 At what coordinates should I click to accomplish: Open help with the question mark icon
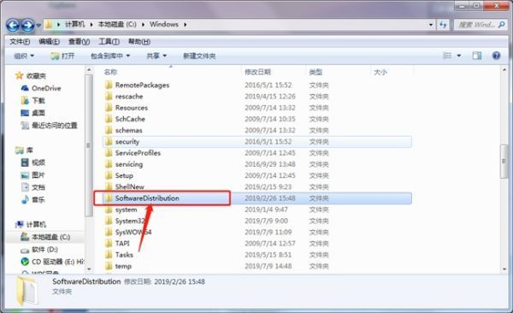pos(496,56)
